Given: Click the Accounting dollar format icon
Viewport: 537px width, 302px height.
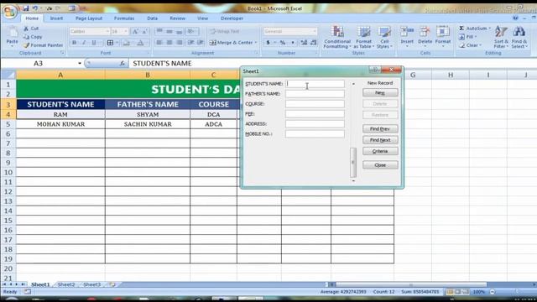Looking at the screenshot, I should pos(268,43).
